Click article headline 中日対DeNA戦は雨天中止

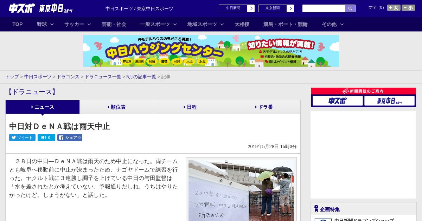click(60, 126)
